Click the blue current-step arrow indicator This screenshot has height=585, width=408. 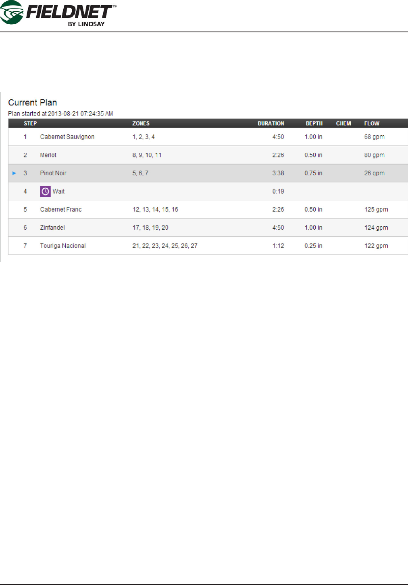click(x=14, y=173)
